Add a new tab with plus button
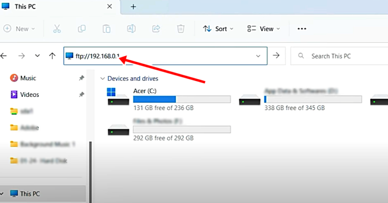Screen dimensions: 388x203 point(133,7)
